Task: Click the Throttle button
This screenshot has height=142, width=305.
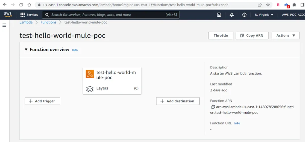Action: click(x=221, y=35)
